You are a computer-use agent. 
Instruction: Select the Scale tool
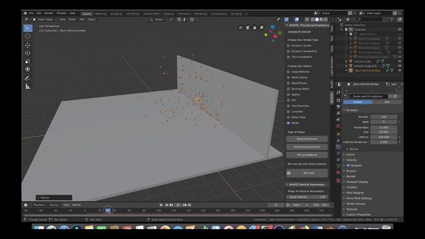click(x=28, y=61)
